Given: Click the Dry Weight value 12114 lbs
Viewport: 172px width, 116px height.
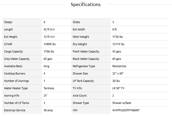Looking at the screenshot, I should [x=118, y=44].
